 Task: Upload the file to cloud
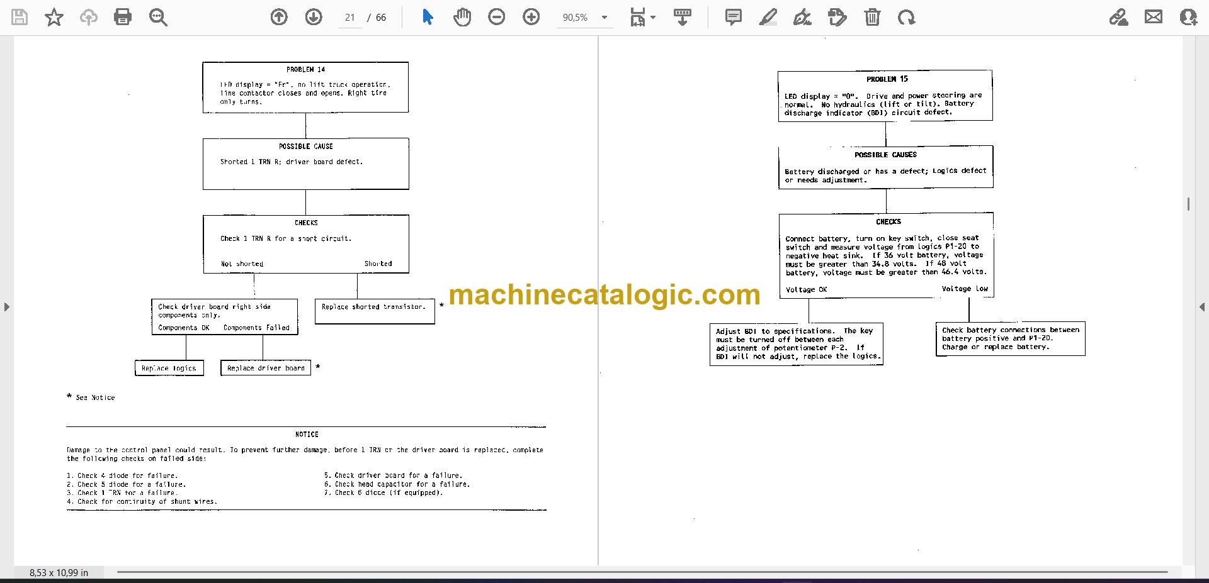[x=88, y=17]
